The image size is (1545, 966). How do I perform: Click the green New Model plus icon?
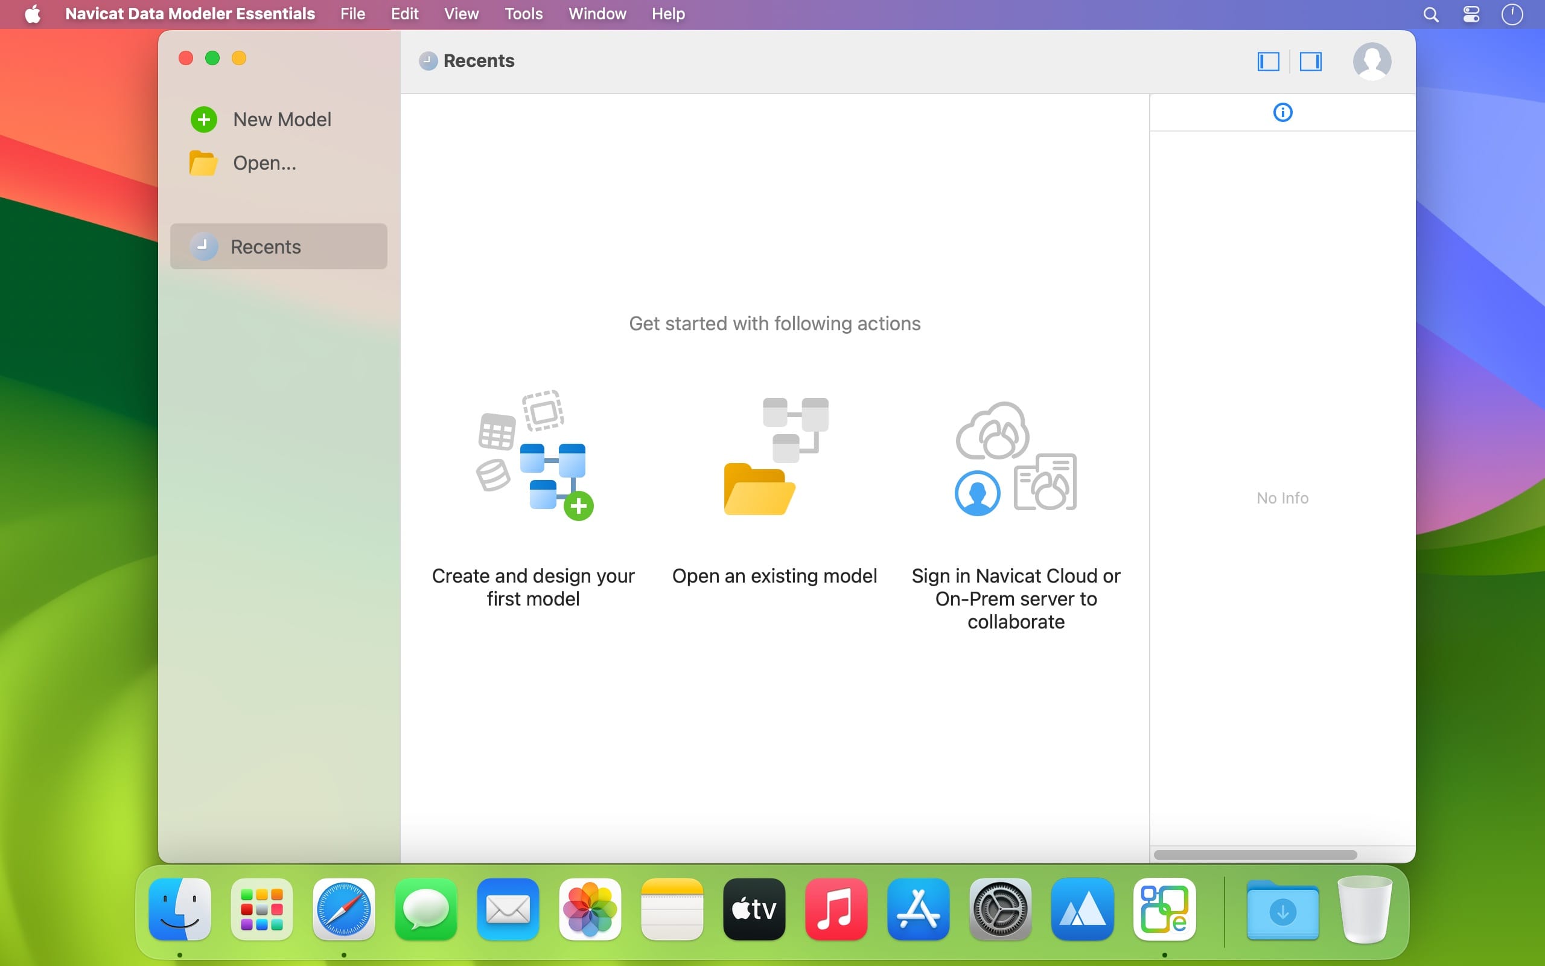[203, 120]
